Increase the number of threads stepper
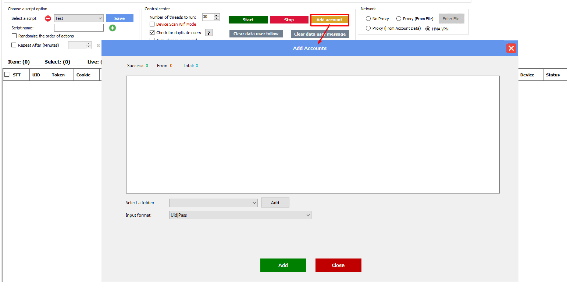The height and width of the screenshot is (282, 567). coord(217,15)
